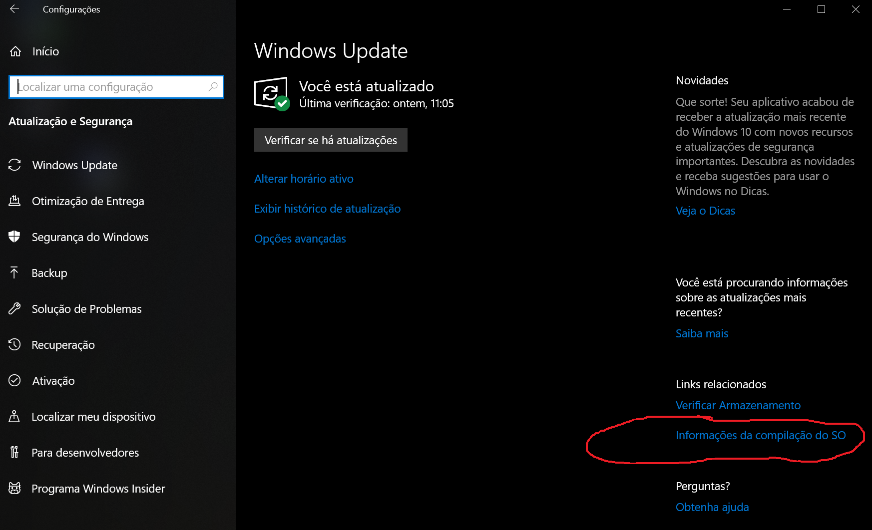The height and width of the screenshot is (530, 872).
Task: Click the Ativação checkmark circle icon
Action: 14,381
